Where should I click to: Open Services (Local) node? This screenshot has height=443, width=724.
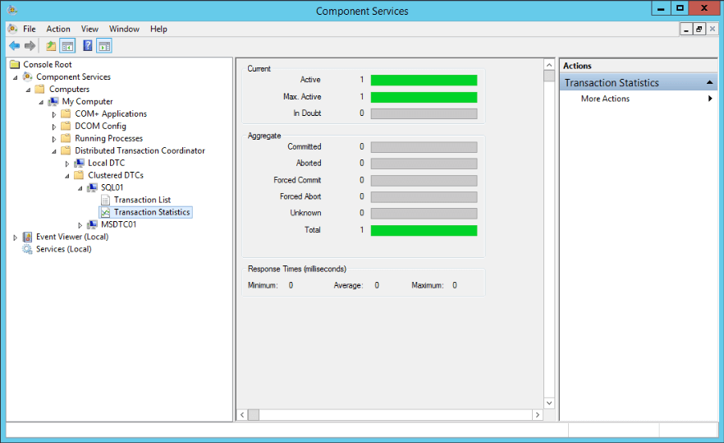[x=63, y=249]
